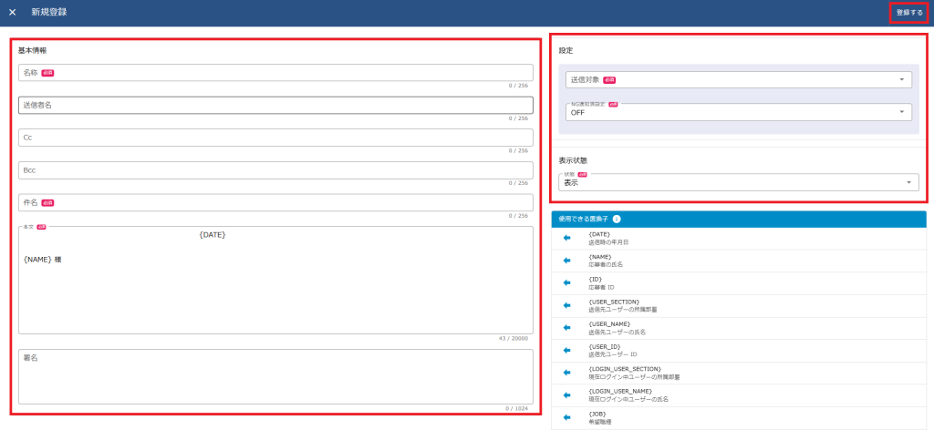Insert {DATE} using its arrow icon
The height and width of the screenshot is (430, 934).
(x=566, y=238)
